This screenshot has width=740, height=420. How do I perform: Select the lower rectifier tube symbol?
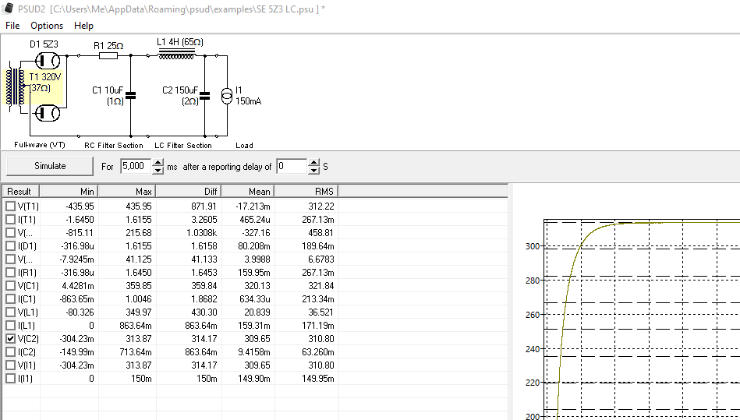(48, 113)
